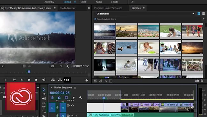This screenshot has width=207, height=117.
Task: Show hidden tabs next to Media Browser
Action: 89,8
